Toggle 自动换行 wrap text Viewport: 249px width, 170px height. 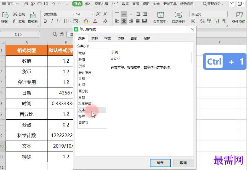(x=178, y=18)
